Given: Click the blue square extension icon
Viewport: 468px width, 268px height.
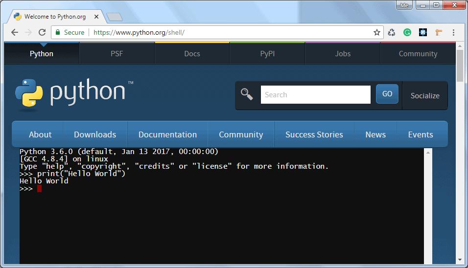Looking at the screenshot, I should click(x=423, y=32).
